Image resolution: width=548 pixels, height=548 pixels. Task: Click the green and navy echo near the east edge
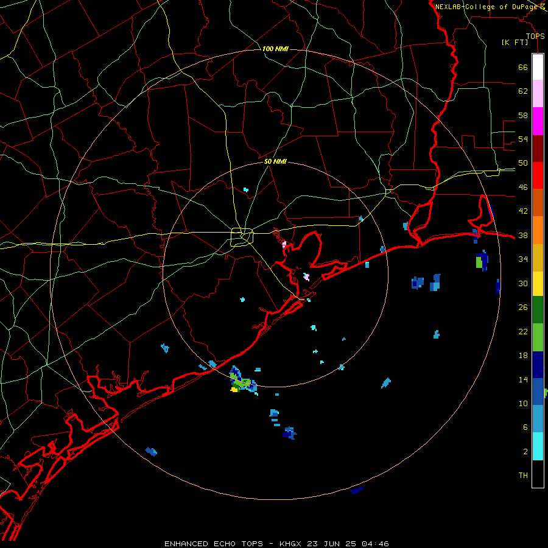click(x=482, y=261)
